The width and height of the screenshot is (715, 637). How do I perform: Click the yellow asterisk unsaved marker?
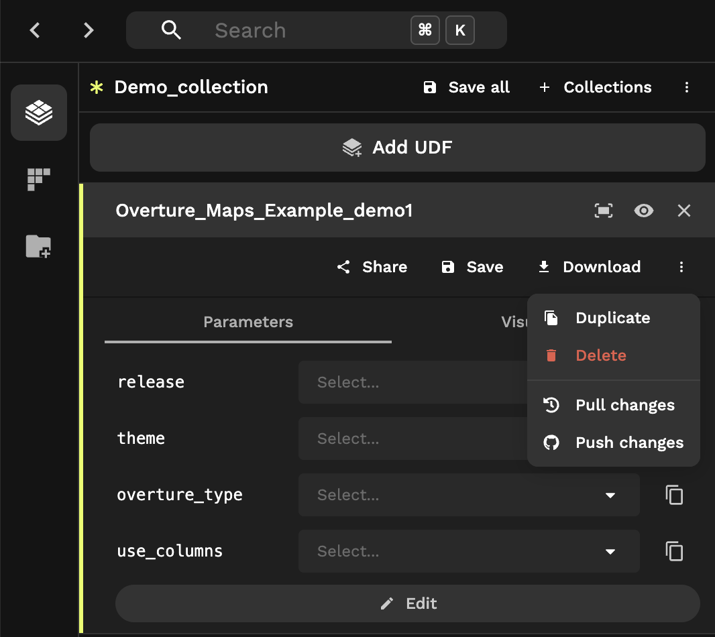[x=97, y=87]
